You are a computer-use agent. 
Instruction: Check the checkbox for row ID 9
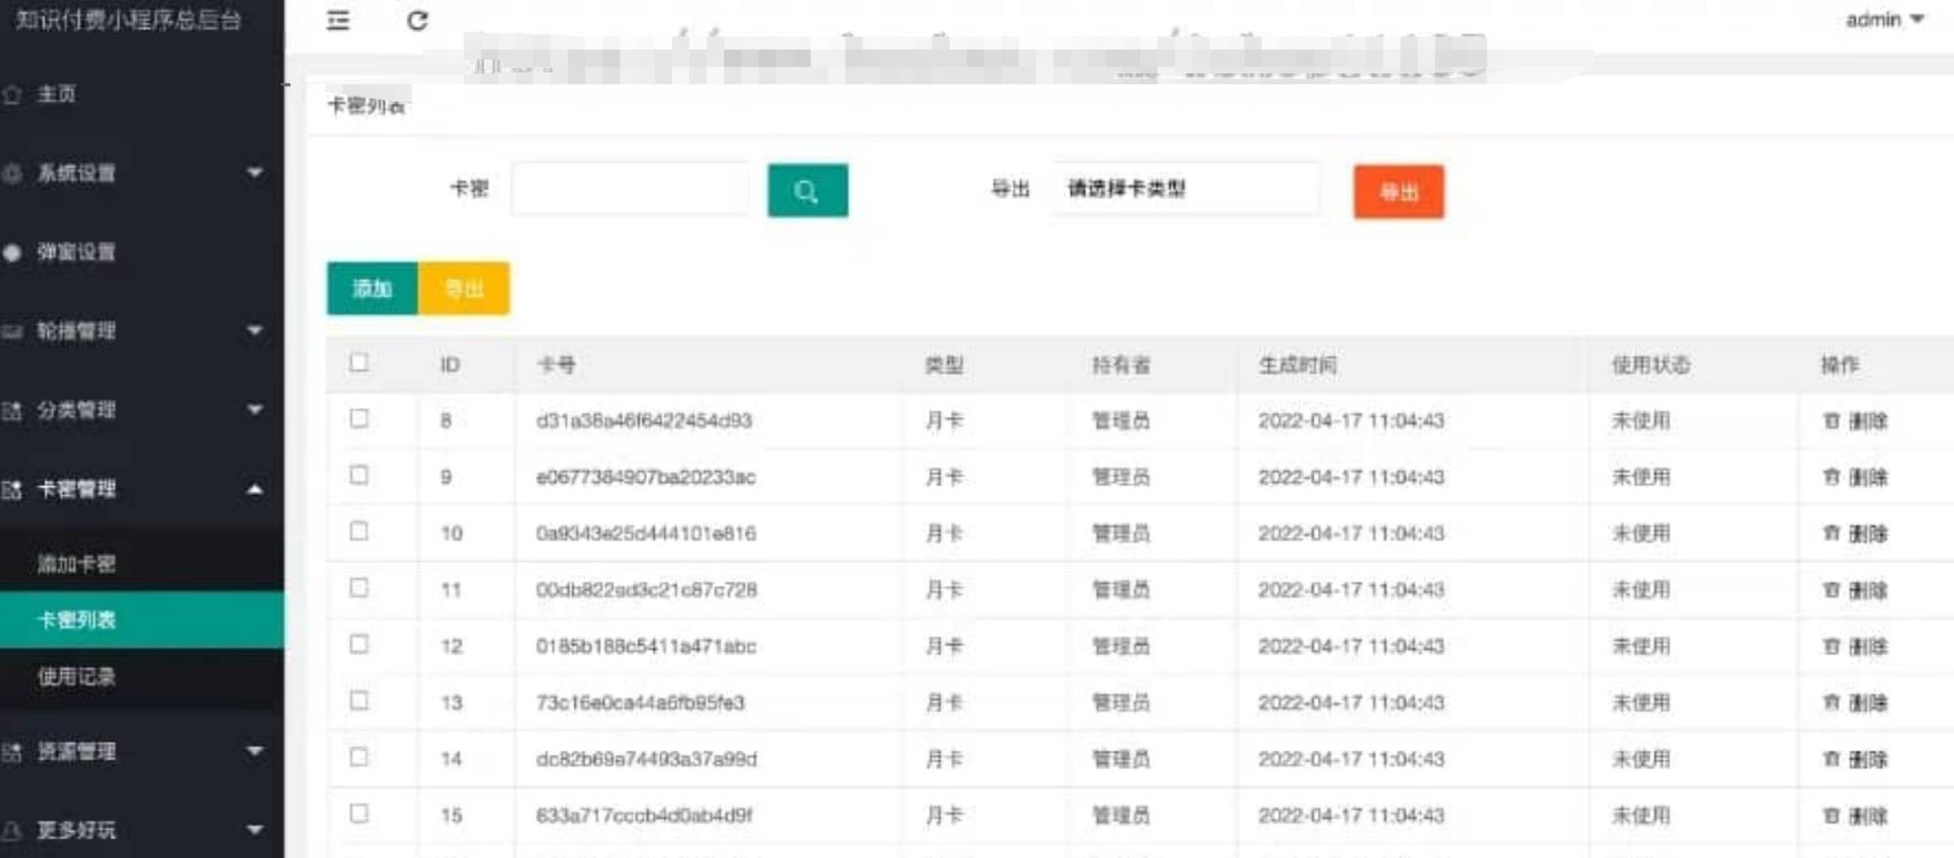360,475
